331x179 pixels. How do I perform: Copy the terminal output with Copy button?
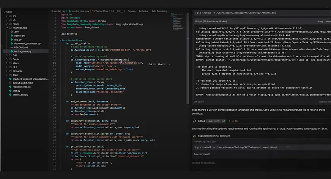pyautogui.click(x=320, y=21)
